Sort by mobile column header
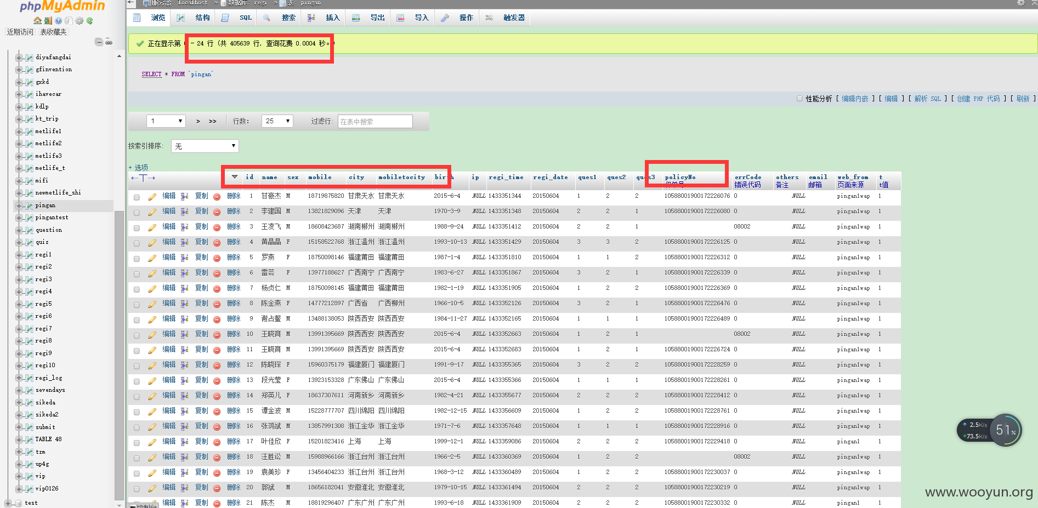1038x508 pixels. click(320, 178)
